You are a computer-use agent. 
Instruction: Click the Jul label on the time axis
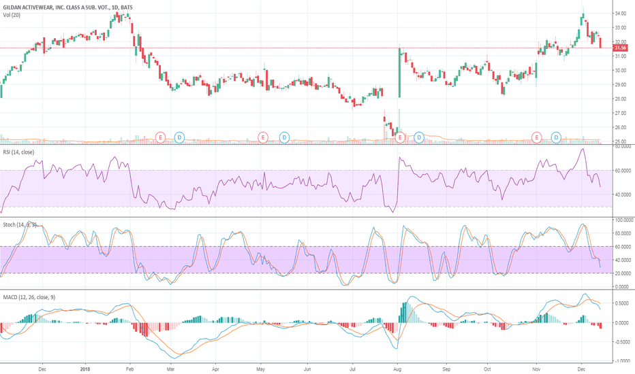[352, 369]
